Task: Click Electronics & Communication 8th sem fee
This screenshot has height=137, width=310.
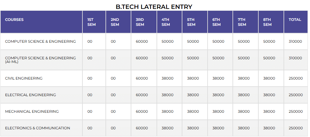Action: 269,128
